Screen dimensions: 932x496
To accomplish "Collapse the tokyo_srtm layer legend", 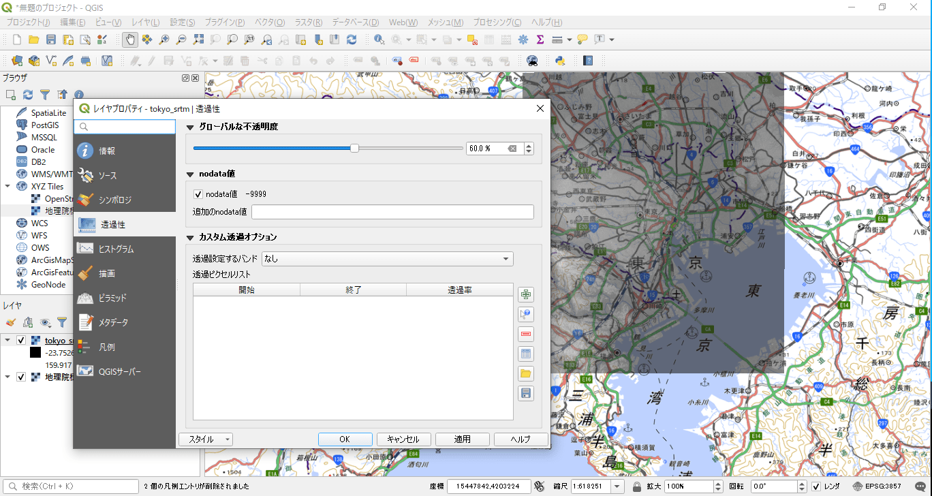I will pyautogui.click(x=7, y=340).
